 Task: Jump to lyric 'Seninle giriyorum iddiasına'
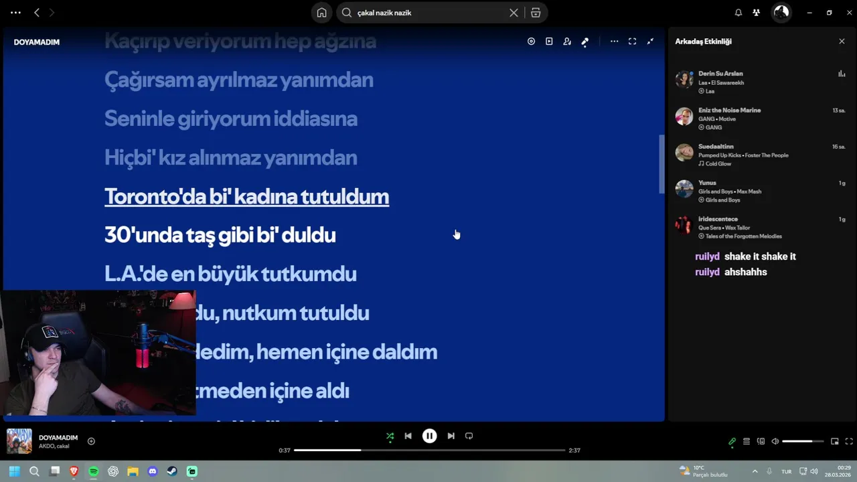(230, 118)
